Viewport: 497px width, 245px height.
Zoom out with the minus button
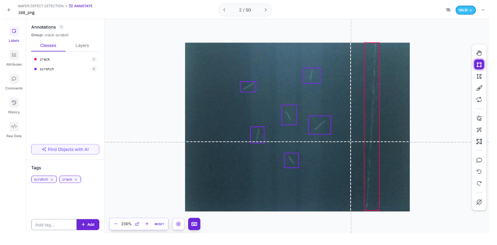116,224
